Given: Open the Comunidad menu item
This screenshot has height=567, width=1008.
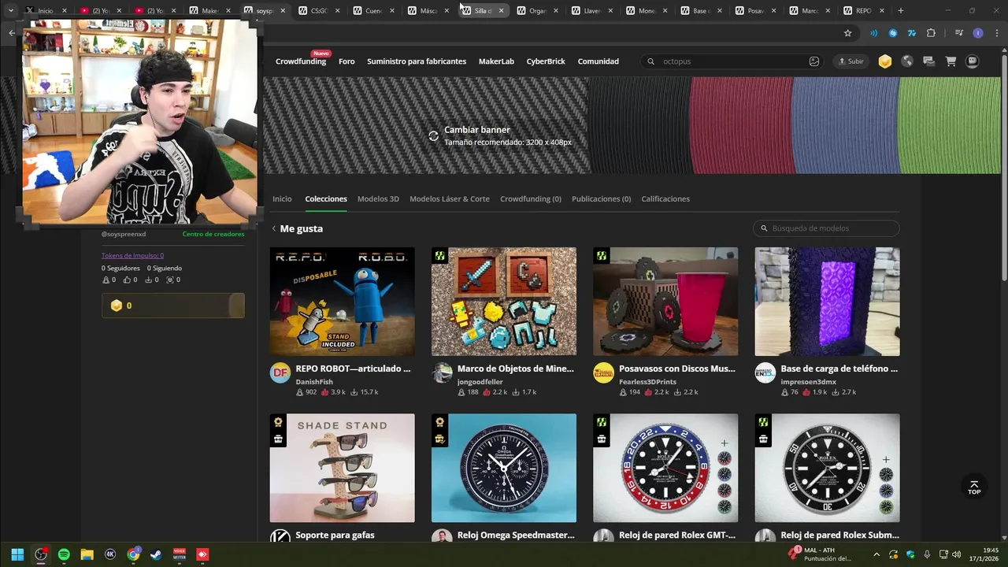Looking at the screenshot, I should click(598, 61).
